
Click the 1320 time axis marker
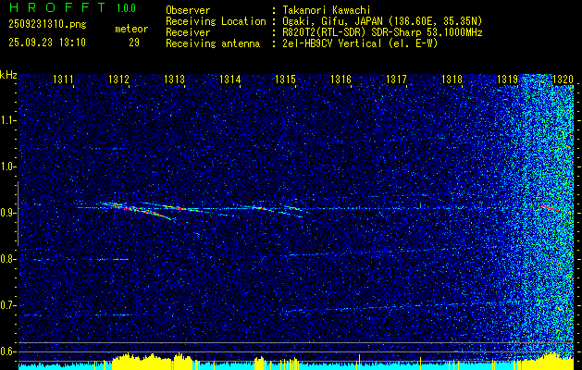(563, 79)
